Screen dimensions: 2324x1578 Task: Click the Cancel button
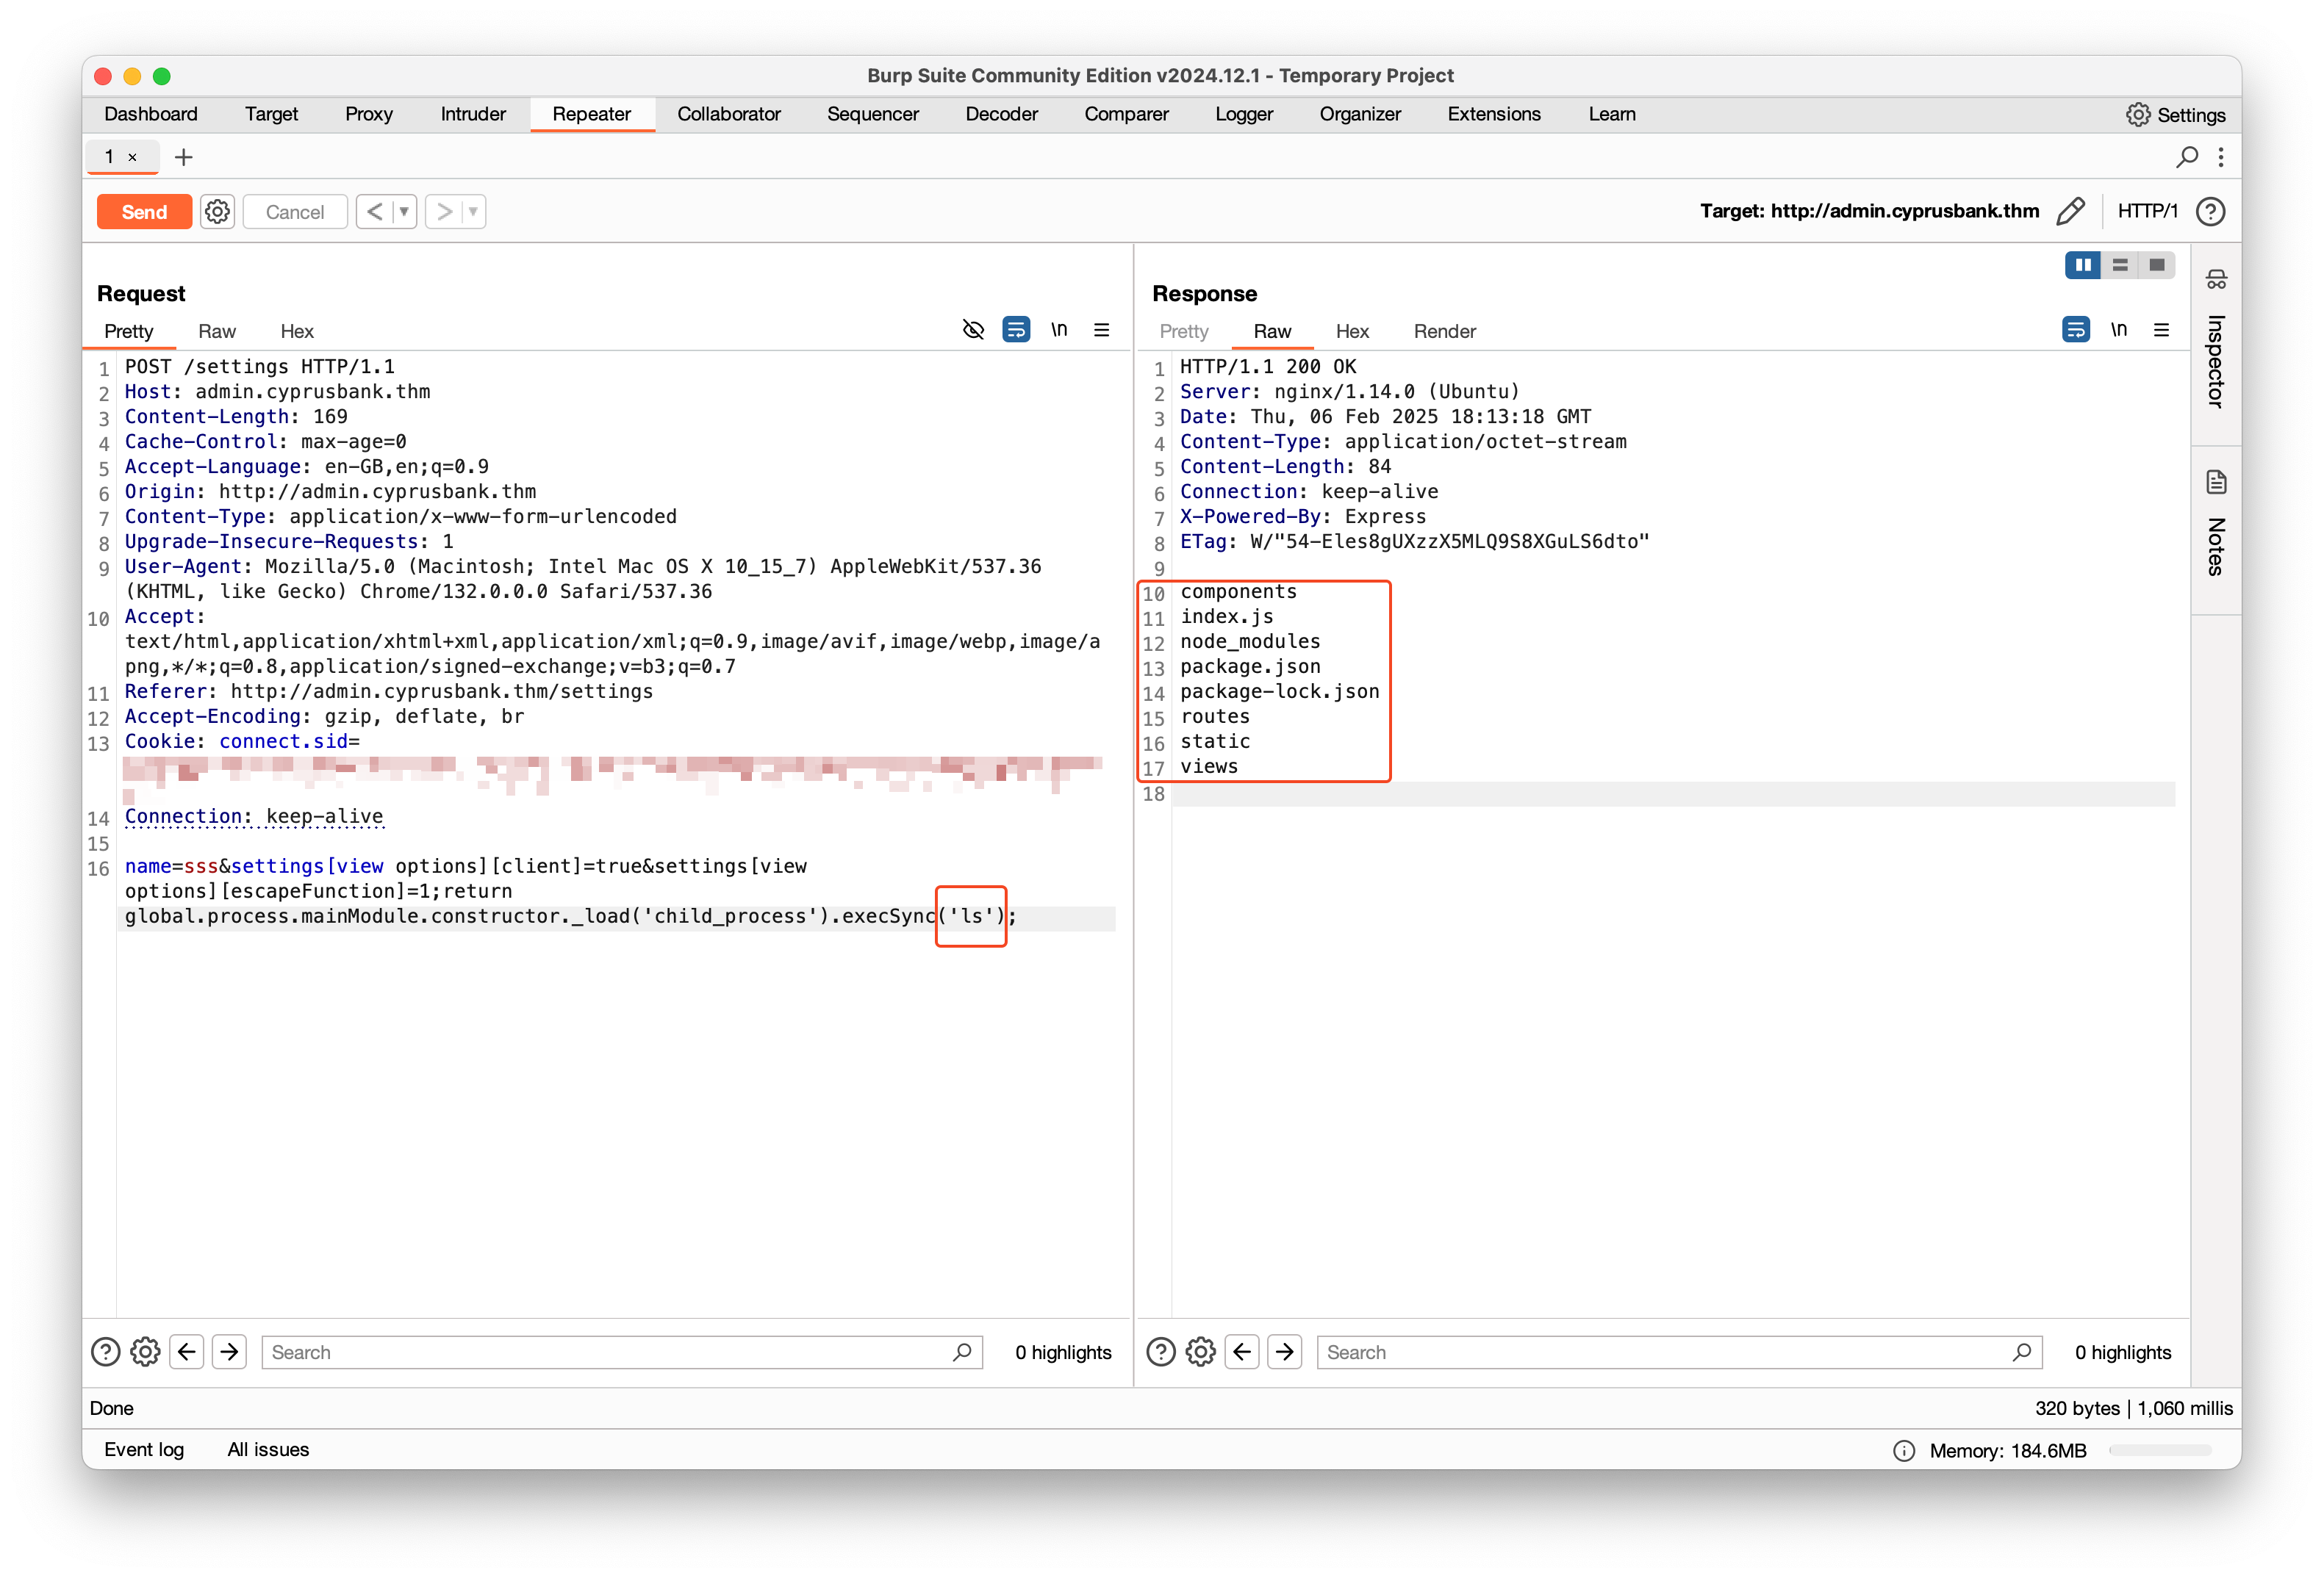point(295,212)
